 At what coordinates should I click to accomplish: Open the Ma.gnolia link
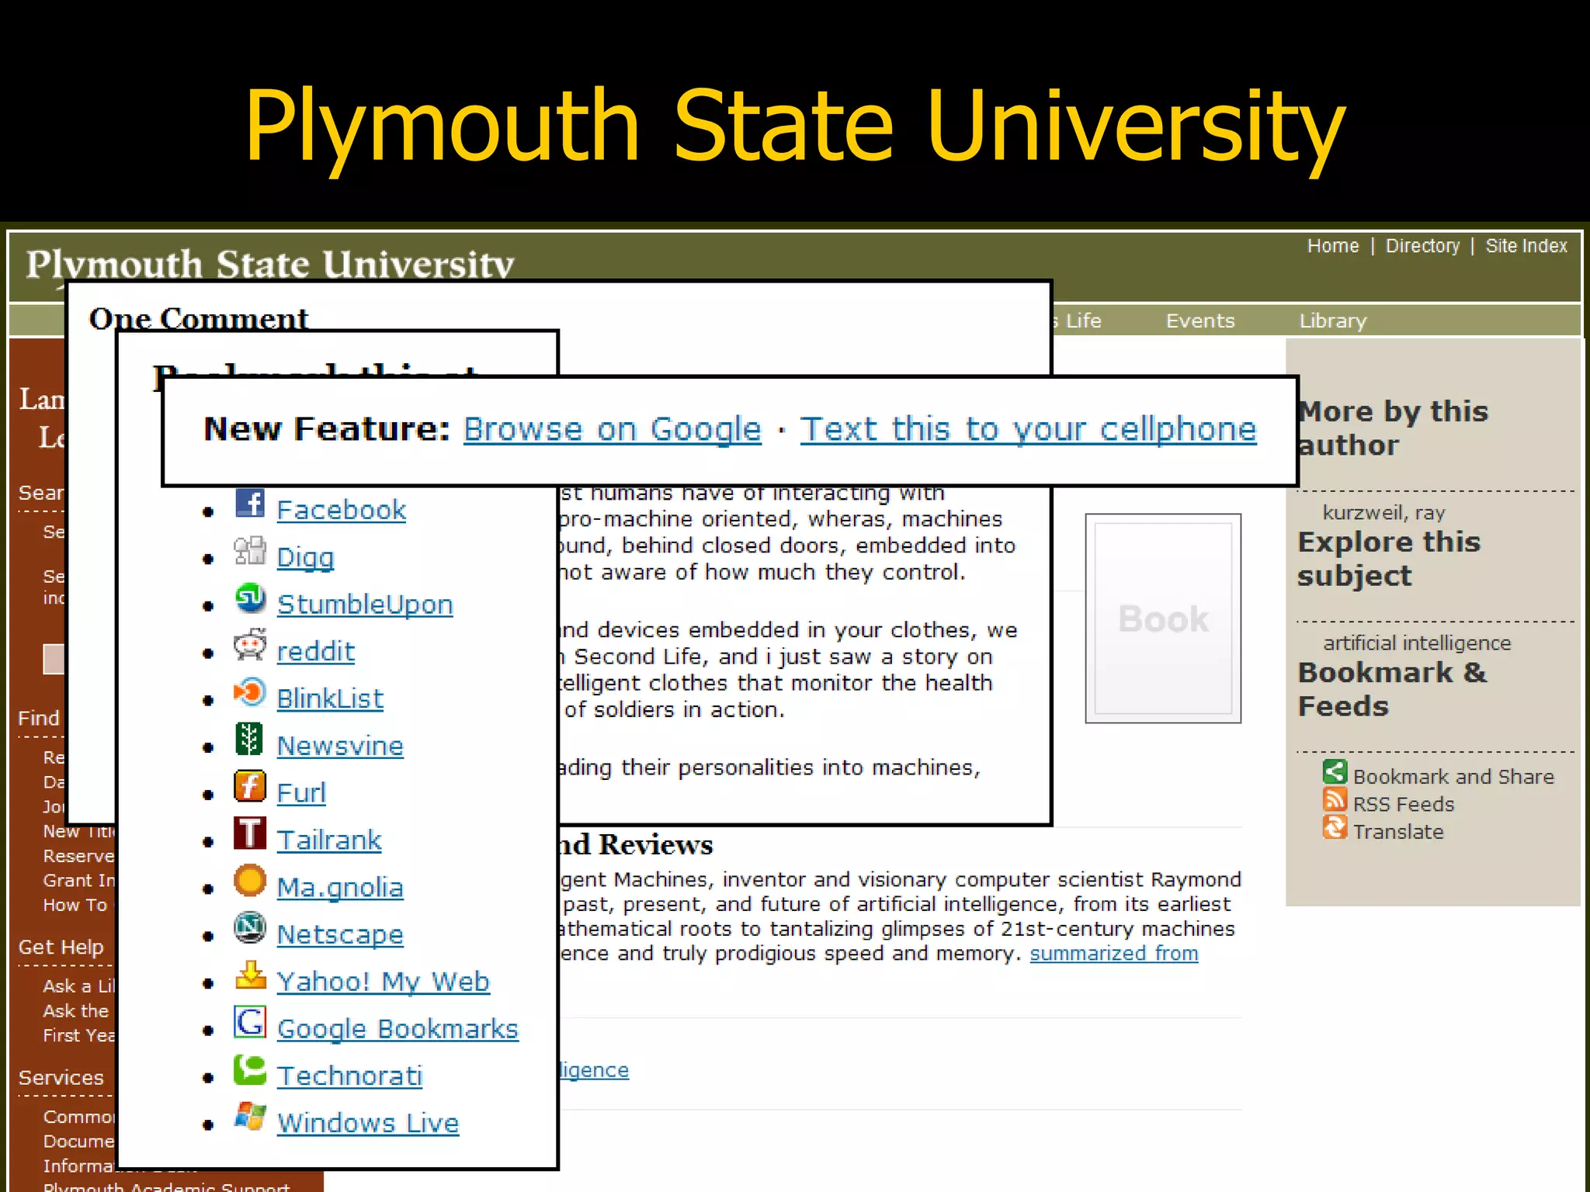(340, 888)
